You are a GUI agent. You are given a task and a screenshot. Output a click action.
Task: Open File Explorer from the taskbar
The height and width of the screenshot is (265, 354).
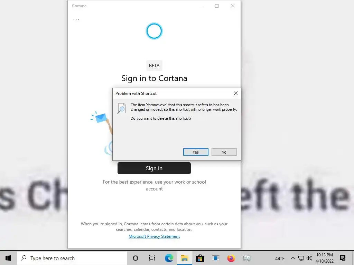tap(185, 258)
